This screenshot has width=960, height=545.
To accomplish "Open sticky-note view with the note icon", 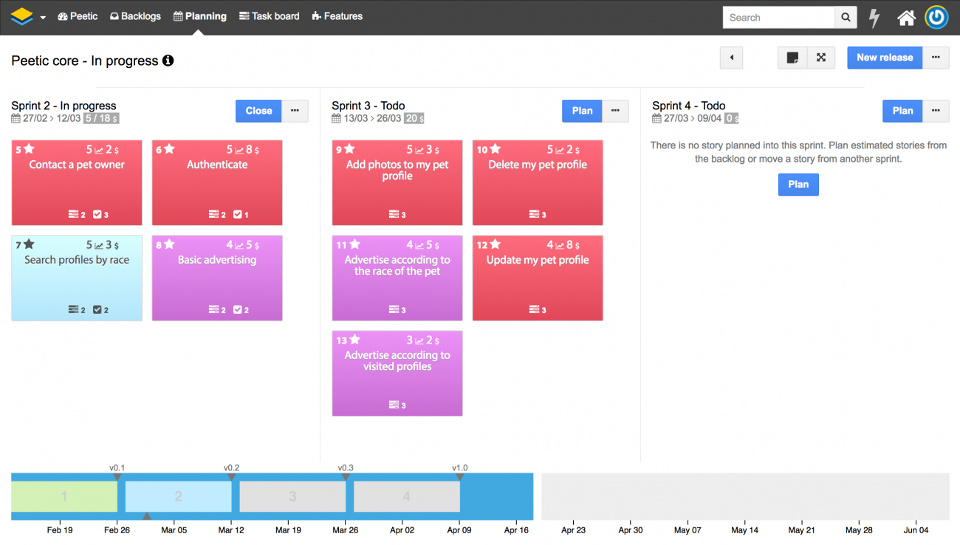I will tap(792, 58).
